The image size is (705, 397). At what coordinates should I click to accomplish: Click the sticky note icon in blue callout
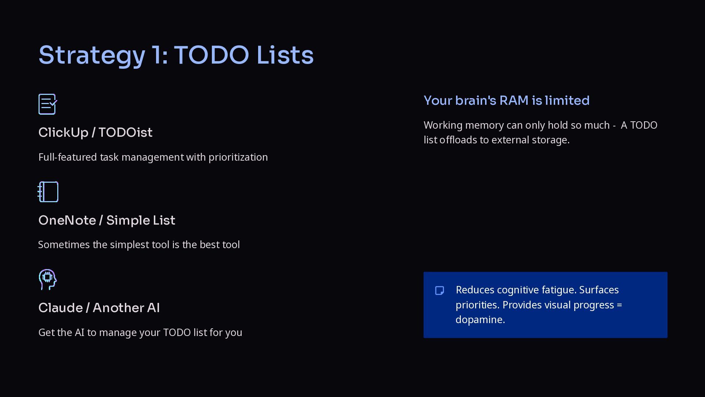pos(440,290)
